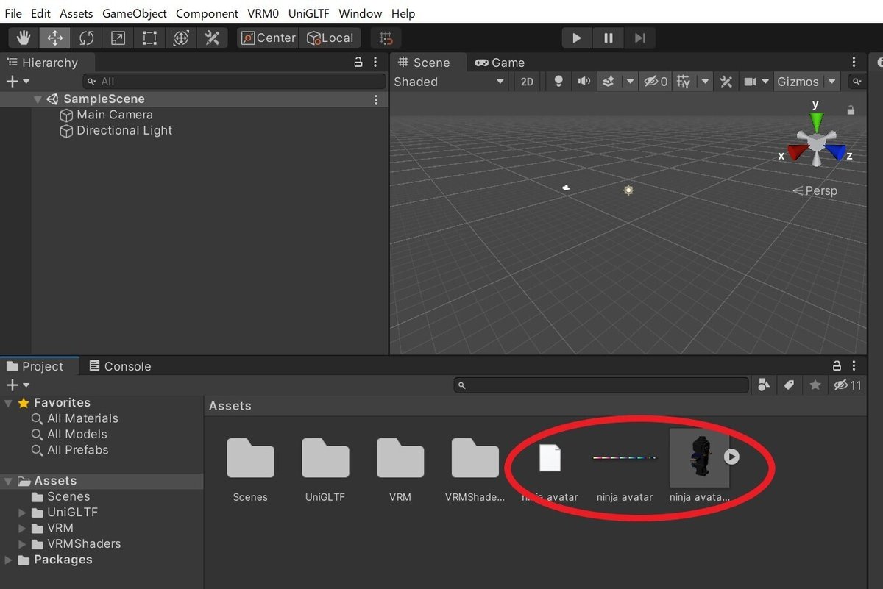Open the UniGLTF menu
The width and height of the screenshot is (883, 589).
pyautogui.click(x=309, y=13)
